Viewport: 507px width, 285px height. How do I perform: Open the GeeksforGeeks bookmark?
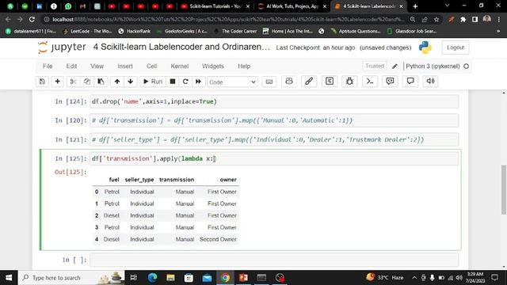pyautogui.click(x=182, y=32)
